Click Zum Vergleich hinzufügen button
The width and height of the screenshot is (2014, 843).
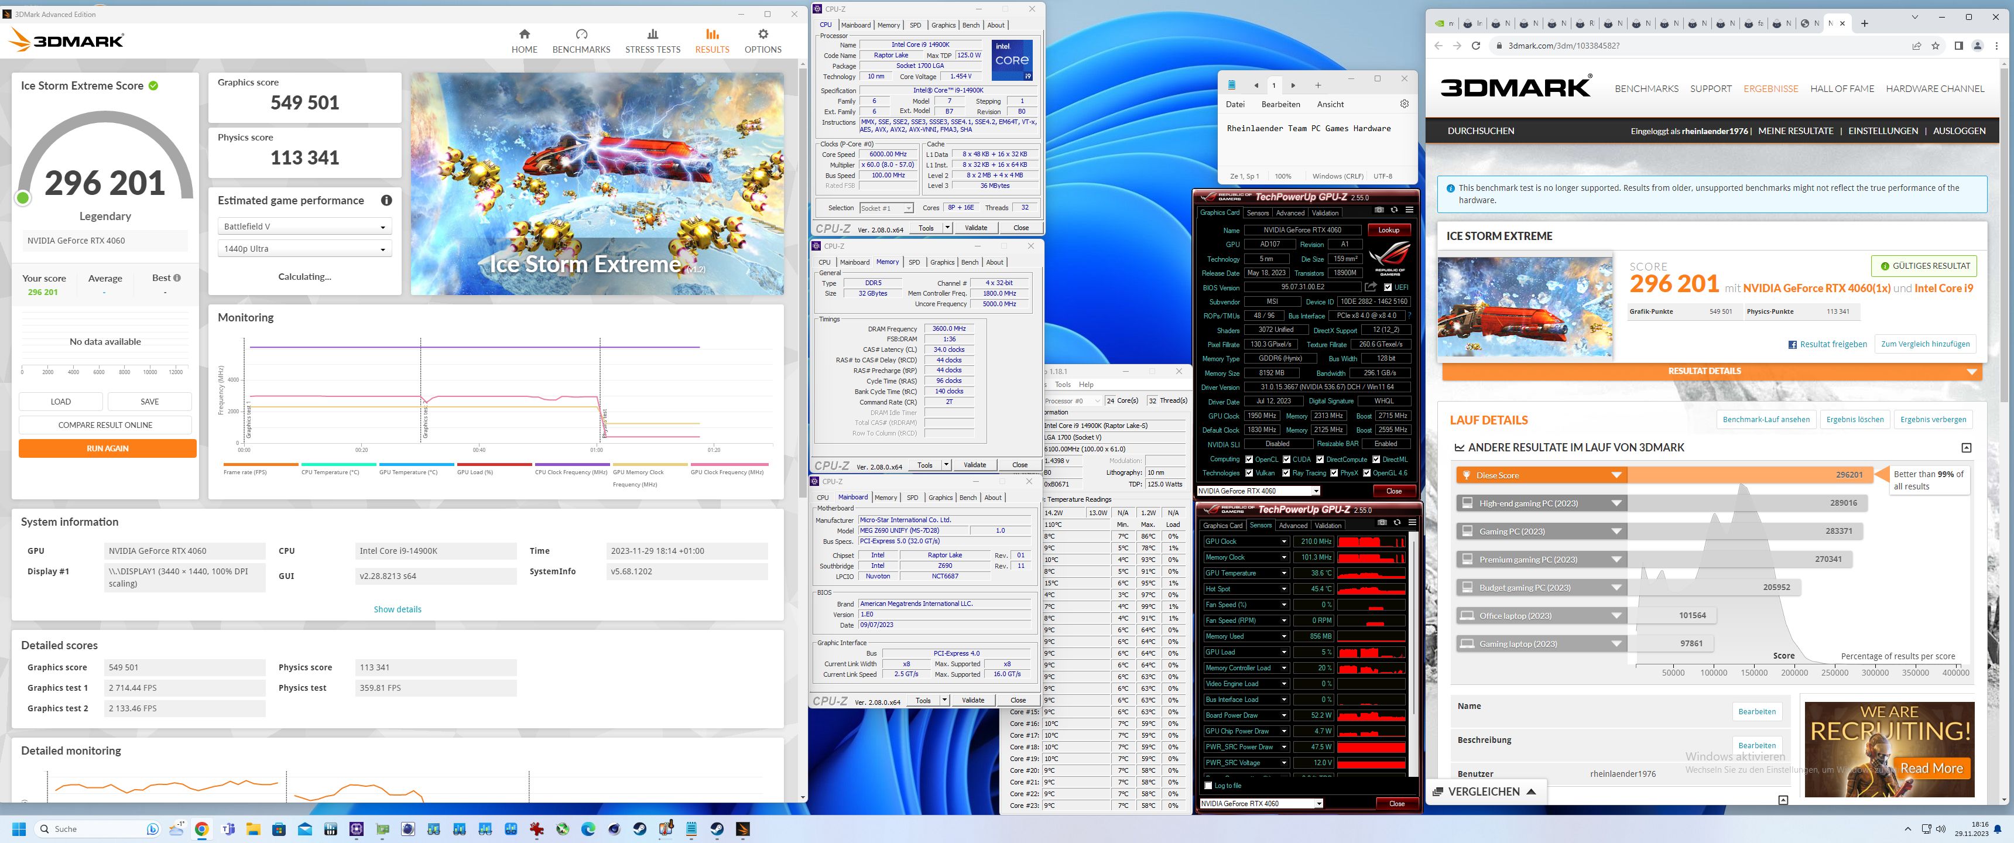[x=1925, y=344]
